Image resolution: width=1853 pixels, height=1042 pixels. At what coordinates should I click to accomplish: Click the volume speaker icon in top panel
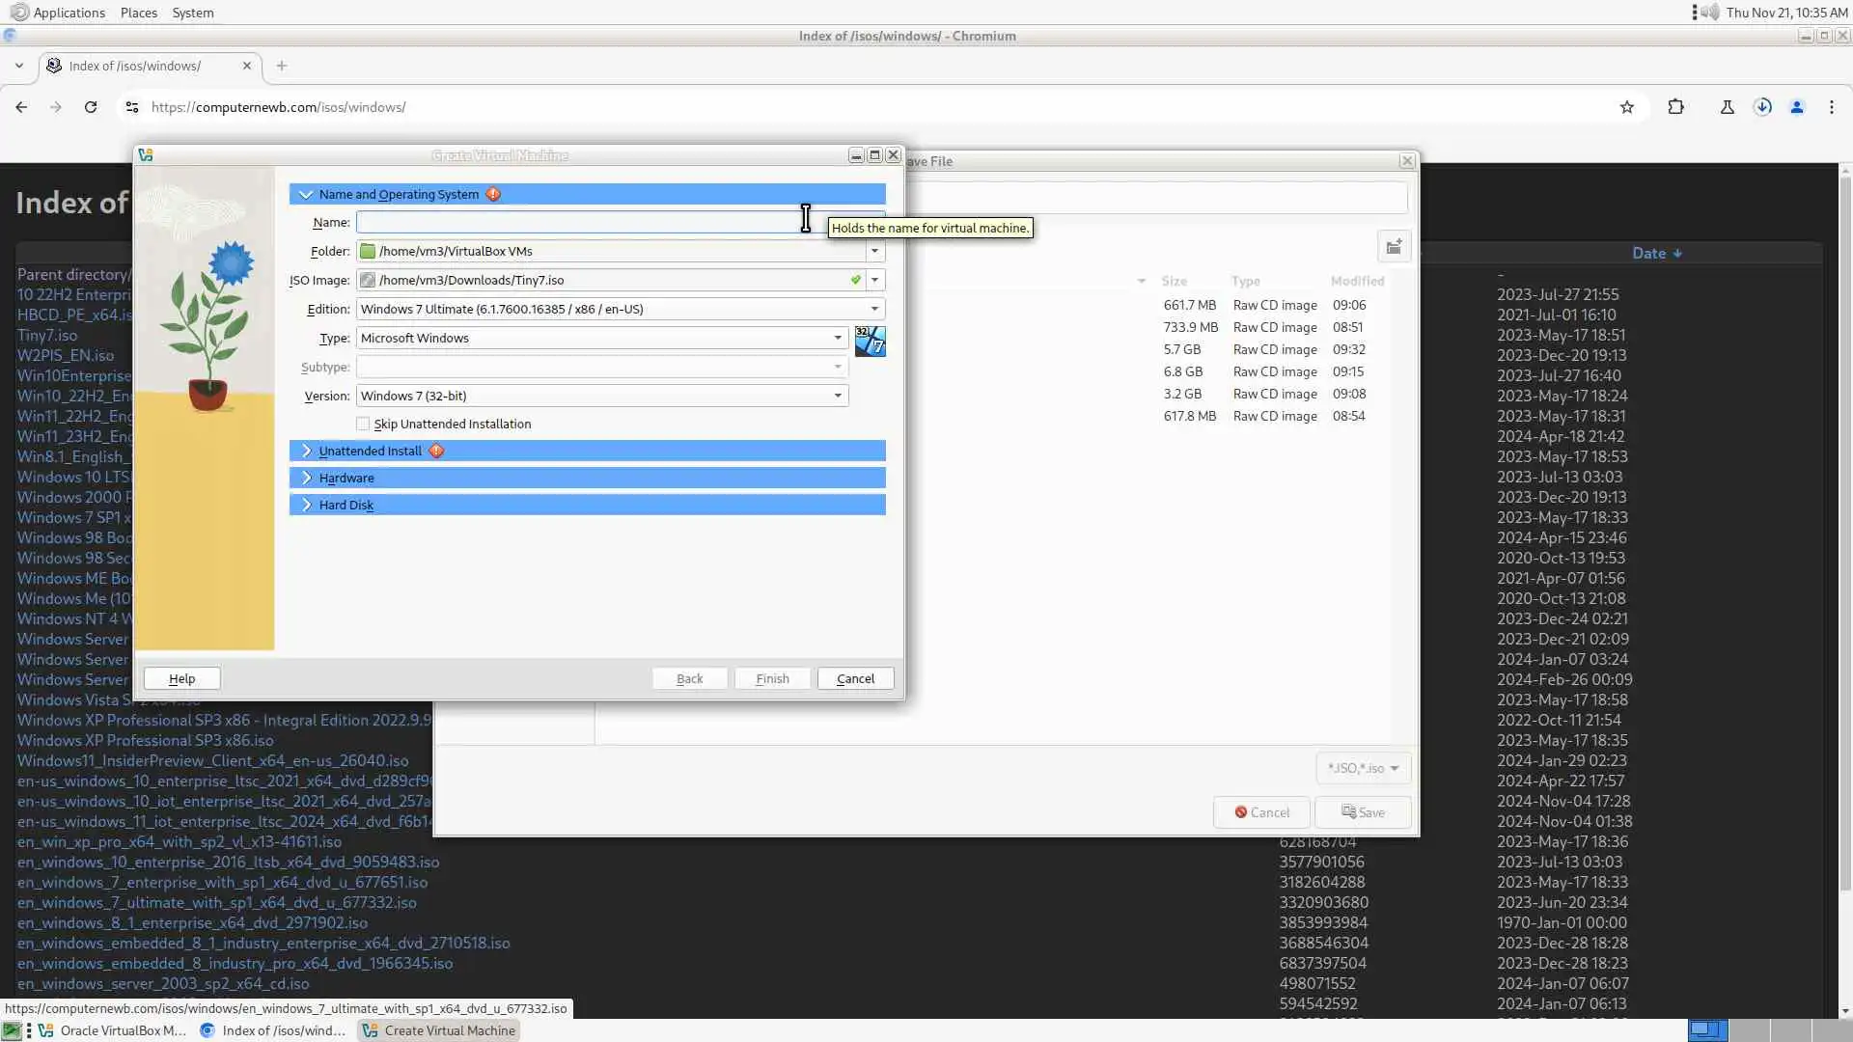(x=1710, y=13)
